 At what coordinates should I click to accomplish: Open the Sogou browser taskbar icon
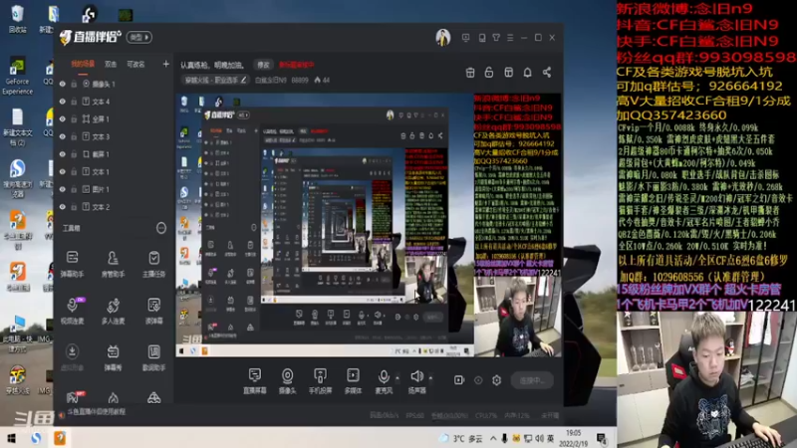coord(36,438)
